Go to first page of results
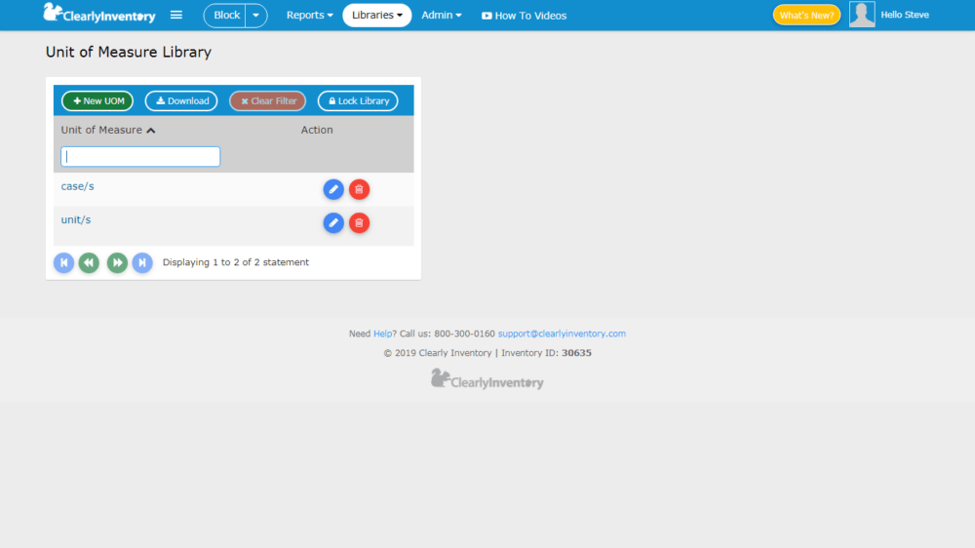 (x=63, y=262)
